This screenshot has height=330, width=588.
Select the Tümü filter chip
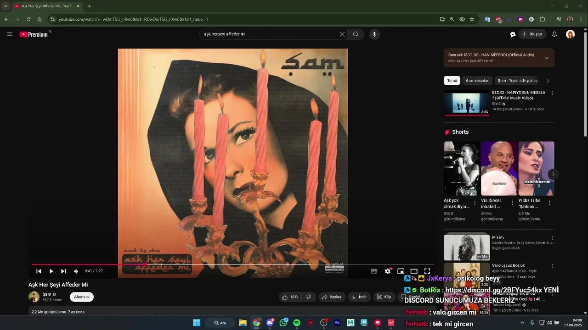click(452, 80)
